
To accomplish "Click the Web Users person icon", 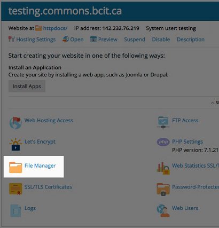I will click(x=163, y=211).
